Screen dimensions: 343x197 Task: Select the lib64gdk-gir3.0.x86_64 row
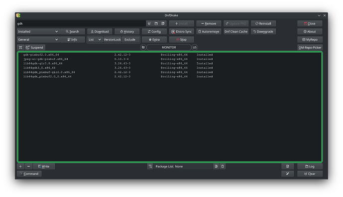170,63
